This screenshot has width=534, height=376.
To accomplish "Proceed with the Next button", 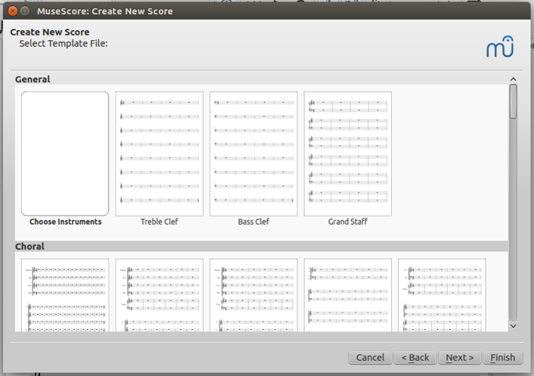I will [x=460, y=358].
